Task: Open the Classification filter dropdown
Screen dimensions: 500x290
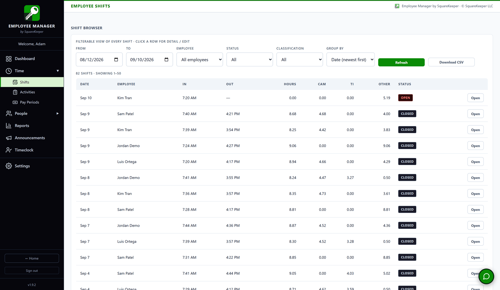Action: coord(300,60)
